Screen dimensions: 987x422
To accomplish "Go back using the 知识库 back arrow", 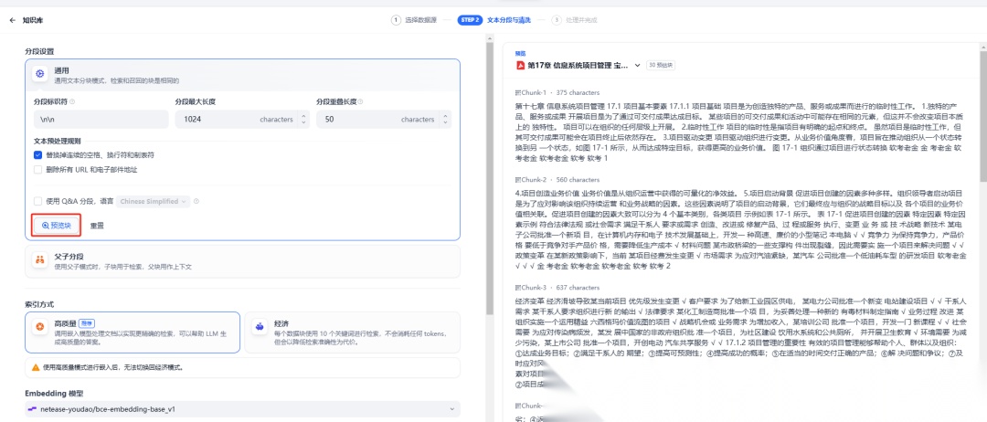I will 13,20.
